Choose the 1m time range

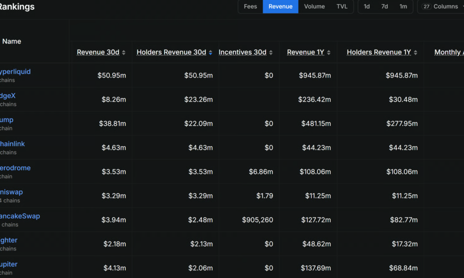[x=403, y=6]
